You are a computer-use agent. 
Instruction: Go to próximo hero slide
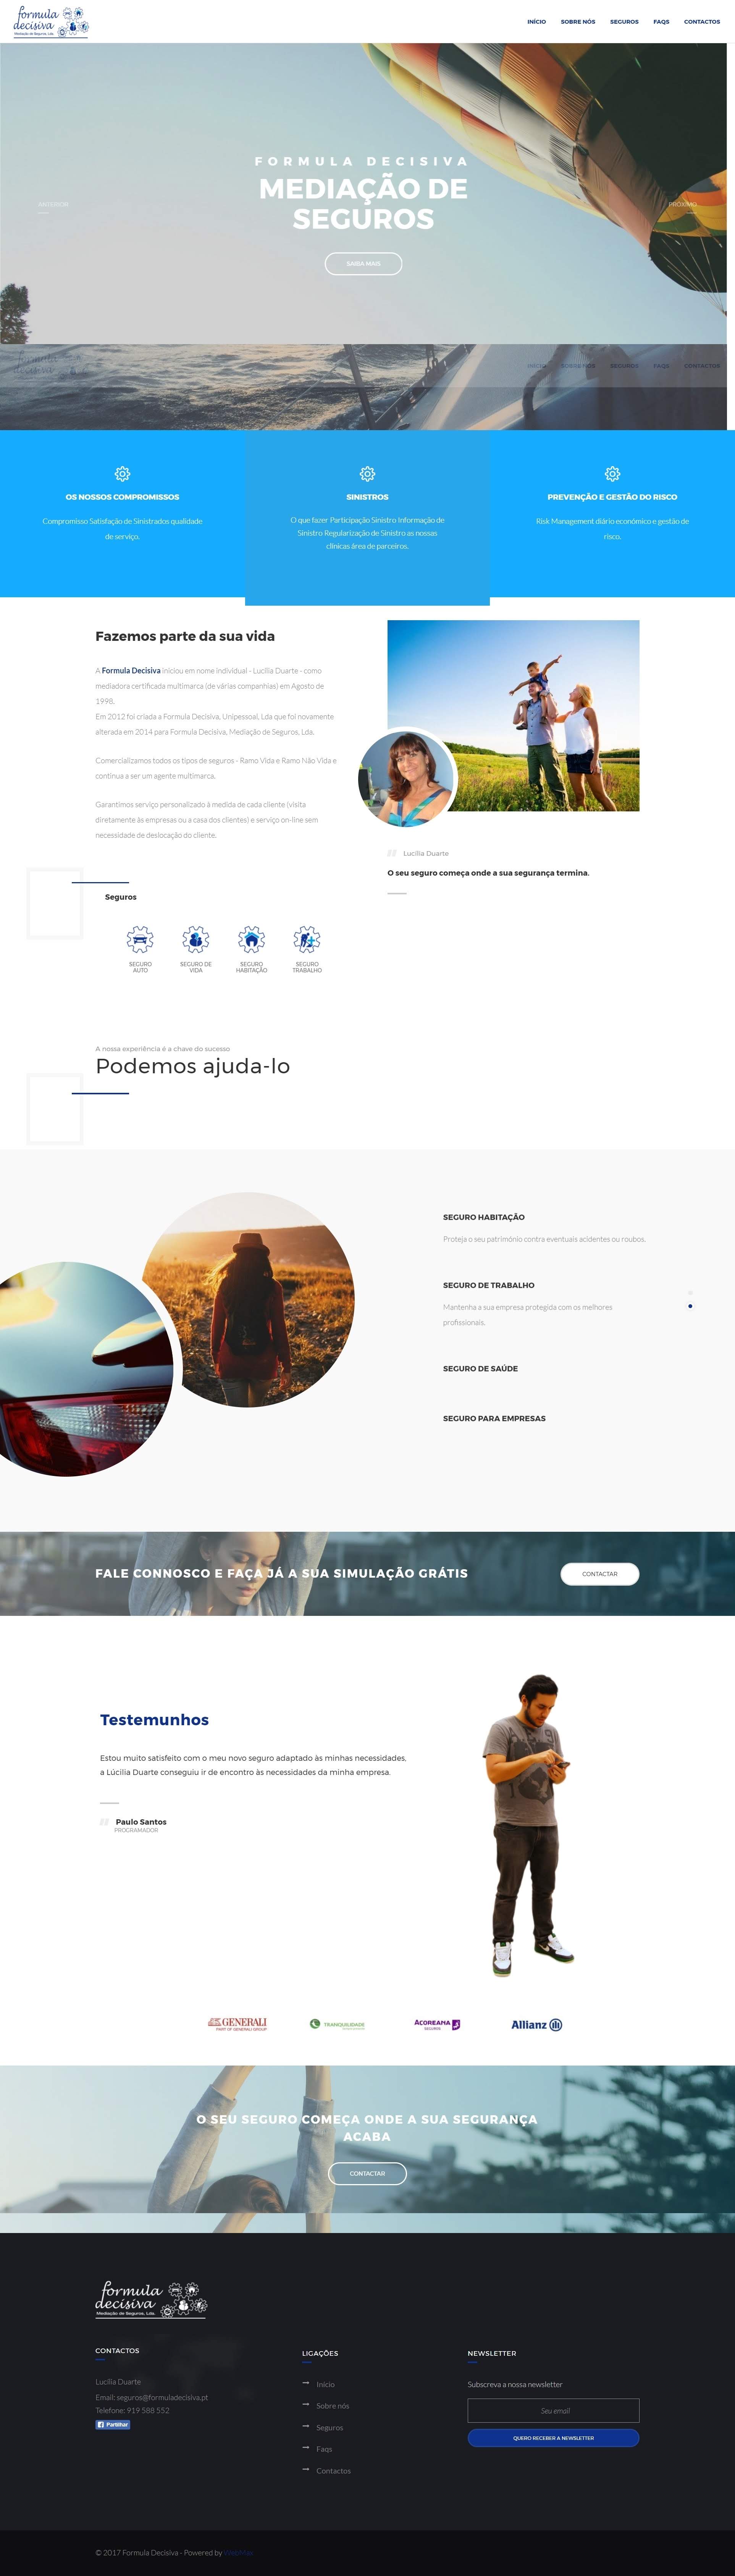683,205
